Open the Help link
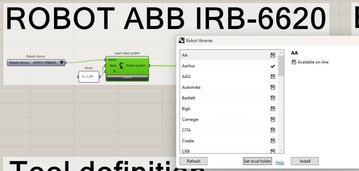 [280, 163]
